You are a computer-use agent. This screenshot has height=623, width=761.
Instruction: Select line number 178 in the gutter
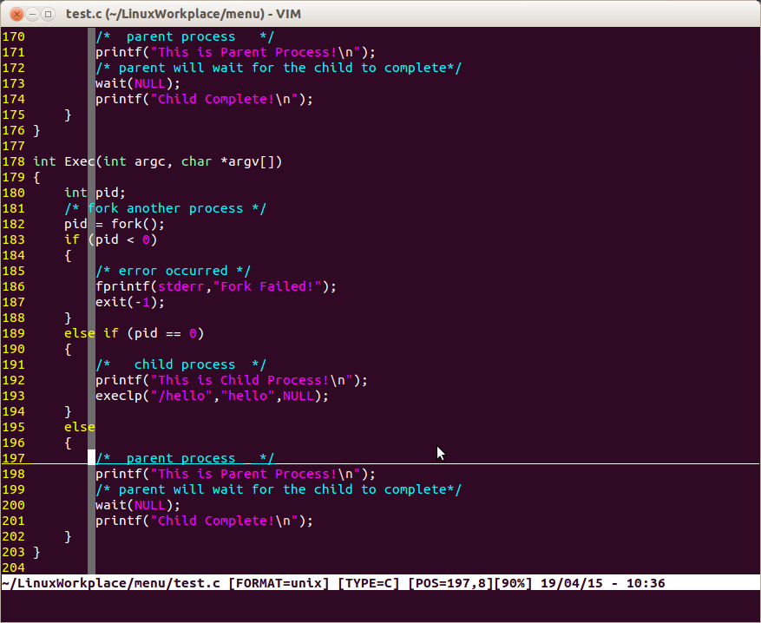pos(13,161)
